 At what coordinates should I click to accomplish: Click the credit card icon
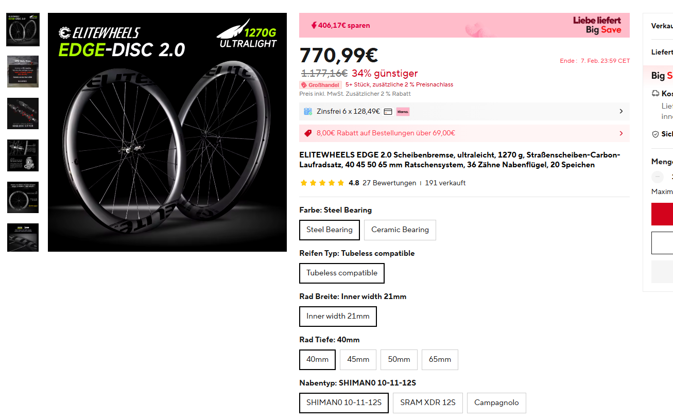388,112
